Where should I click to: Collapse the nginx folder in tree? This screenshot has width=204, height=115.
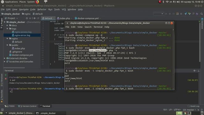point(7,39)
